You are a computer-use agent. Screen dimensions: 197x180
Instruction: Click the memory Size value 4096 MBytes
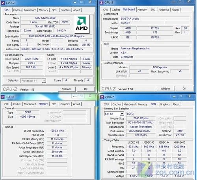coord(28,116)
